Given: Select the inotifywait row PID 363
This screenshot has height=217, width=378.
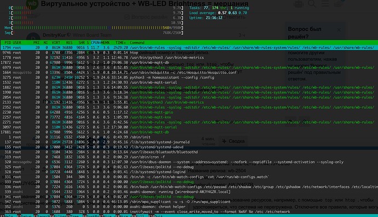Looking at the screenshot, I should pos(189,212).
